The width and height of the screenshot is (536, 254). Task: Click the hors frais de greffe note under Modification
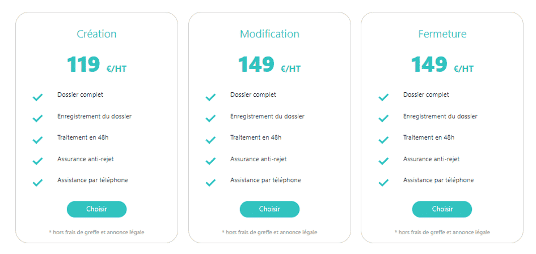269,233
